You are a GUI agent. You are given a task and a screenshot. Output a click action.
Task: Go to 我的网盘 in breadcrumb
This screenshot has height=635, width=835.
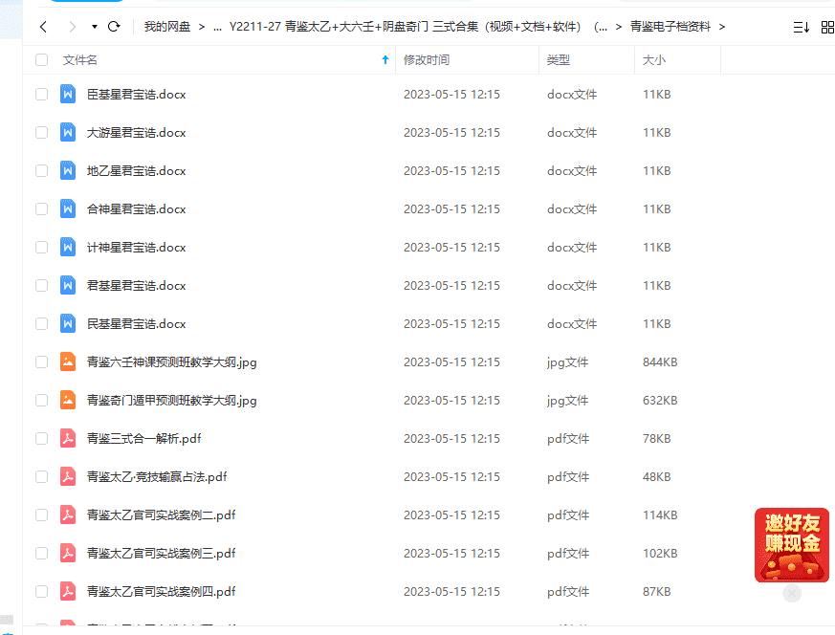[167, 27]
